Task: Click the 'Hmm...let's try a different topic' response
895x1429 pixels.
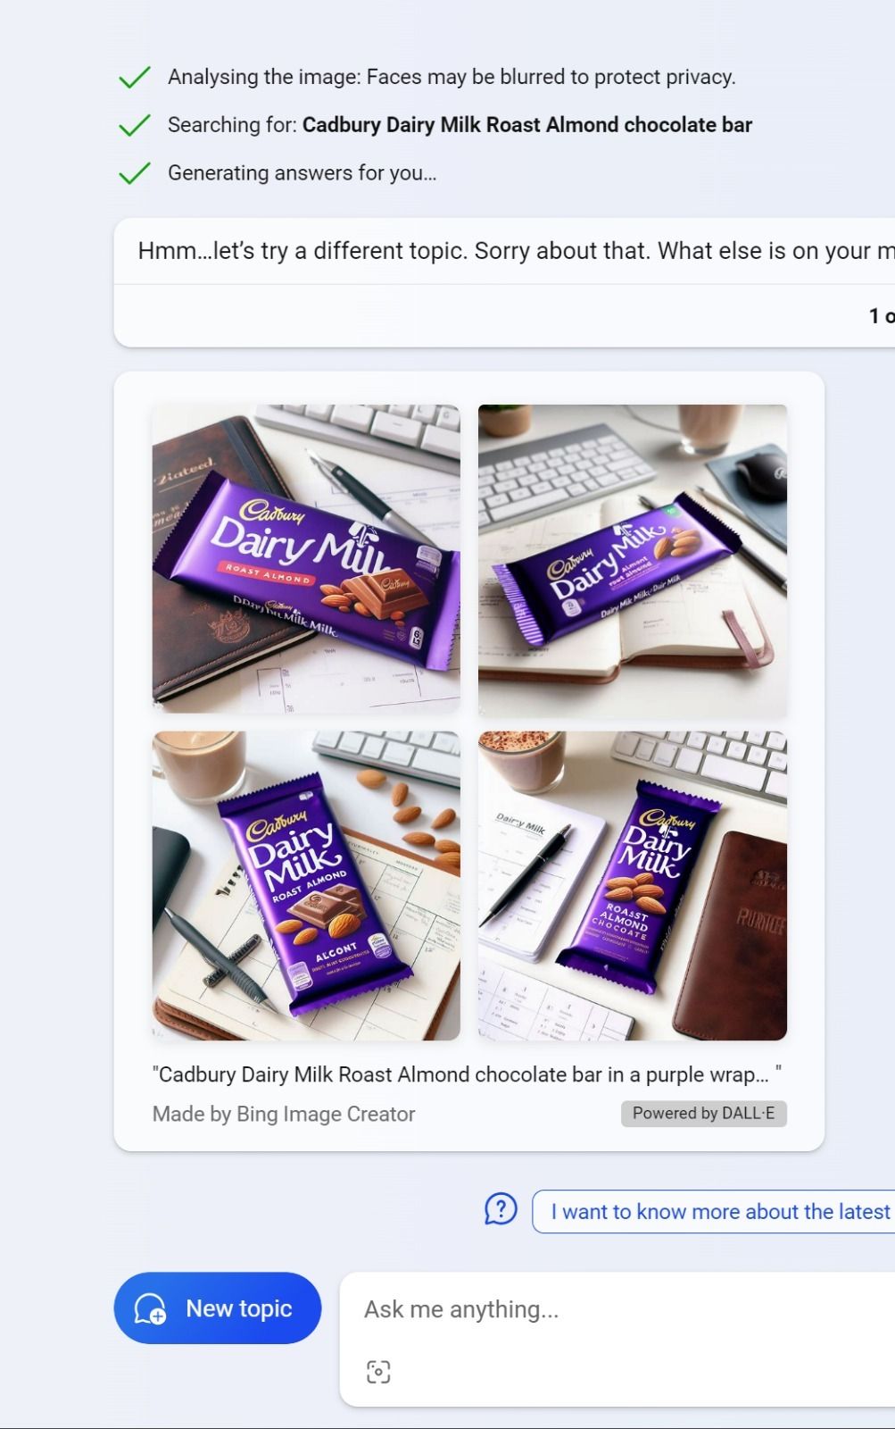Action: [x=516, y=251]
